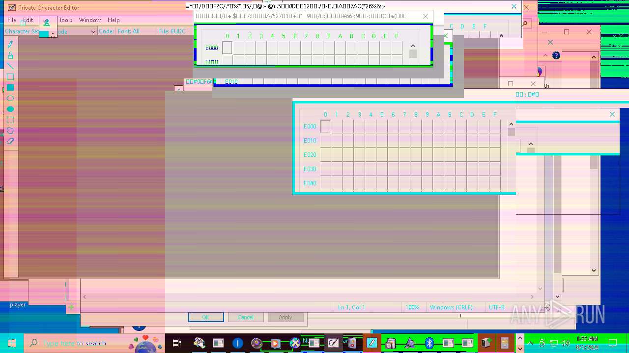
Task: Click the 100% zoom level in status bar
Action: click(x=412, y=307)
